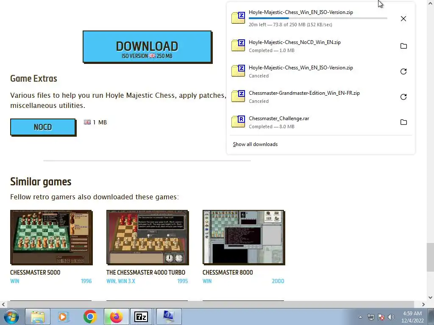
Task: Open The Chessmaster 4000 Turbo title link
Action: pyautogui.click(x=146, y=273)
